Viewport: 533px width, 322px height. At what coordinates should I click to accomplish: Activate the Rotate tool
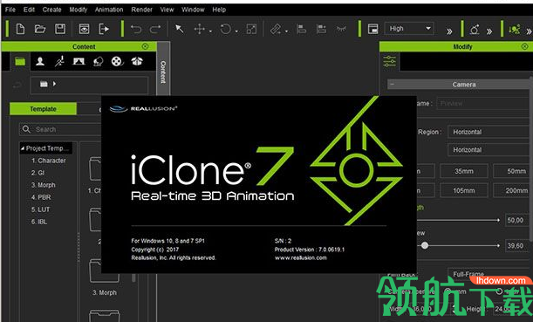coord(225,29)
